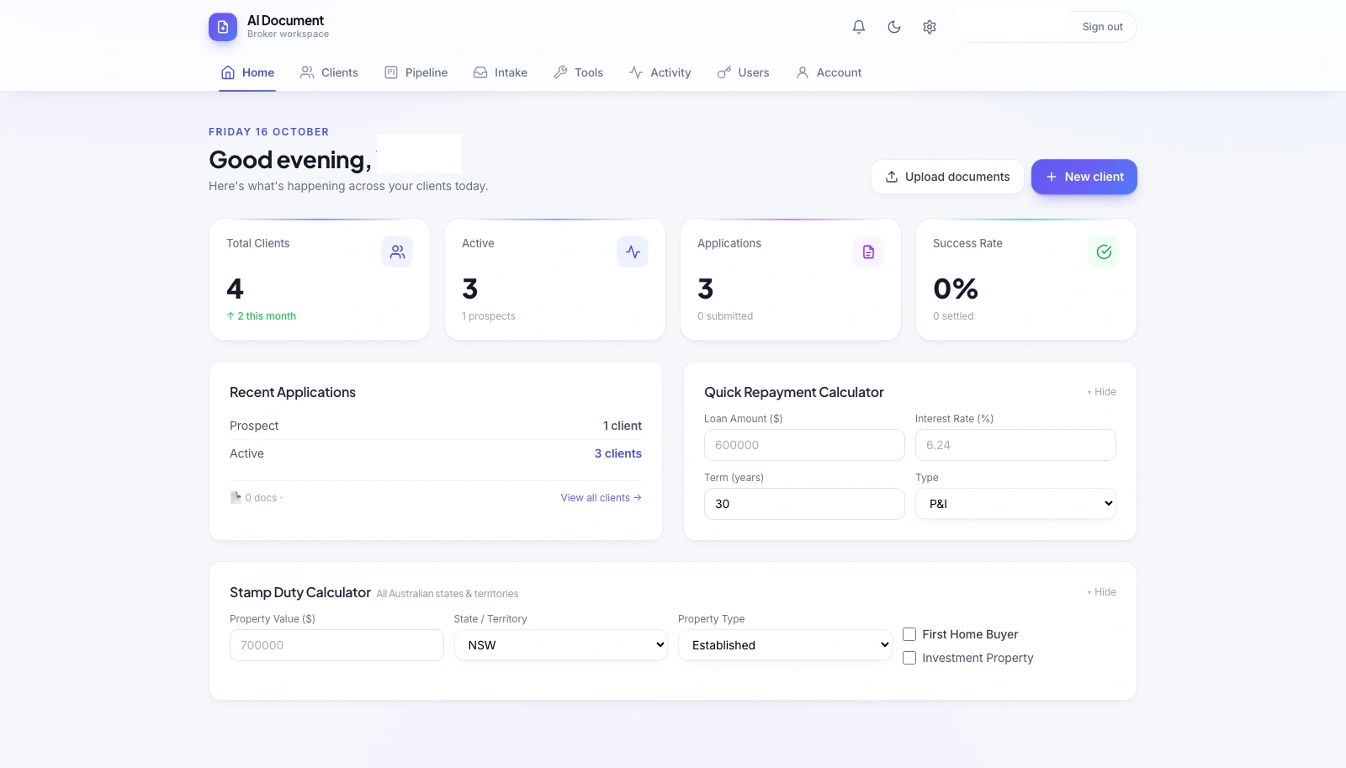This screenshot has height=768, width=1346.
Task: Click the '1 client' prospect count
Action: click(x=623, y=426)
